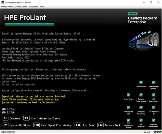Click the Secure Start status checkmark

point(141,82)
